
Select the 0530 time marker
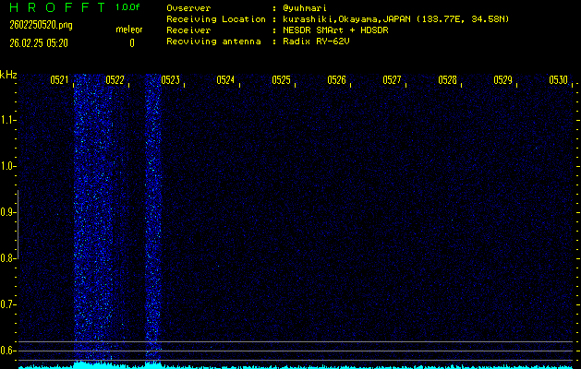[x=558, y=80]
